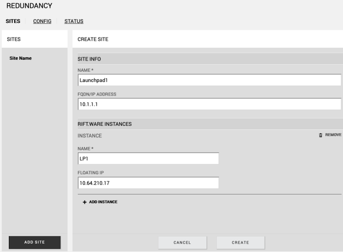Click the CANCEL button
Image resolution: width=343 pixels, height=252 pixels.
pos(183,242)
